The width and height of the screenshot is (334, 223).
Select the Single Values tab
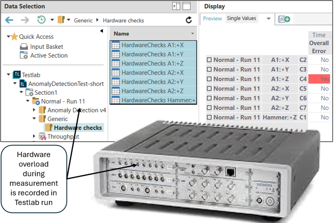[242, 18]
